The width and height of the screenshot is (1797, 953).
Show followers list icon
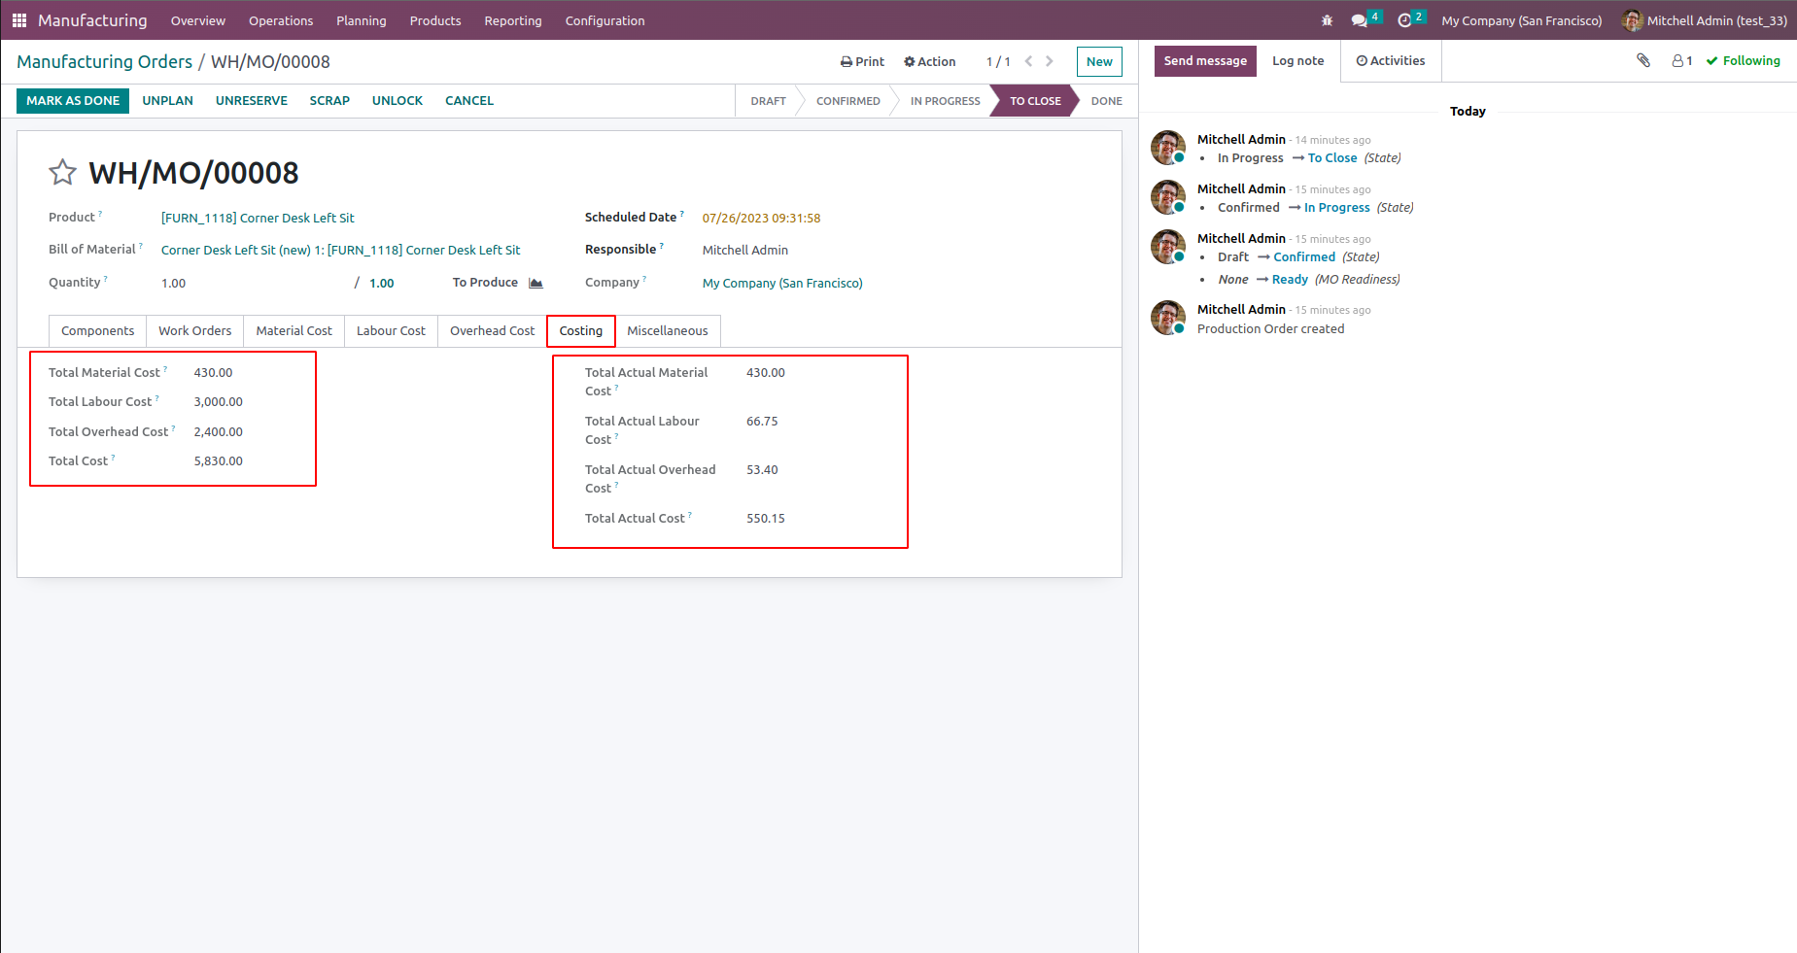point(1682,60)
